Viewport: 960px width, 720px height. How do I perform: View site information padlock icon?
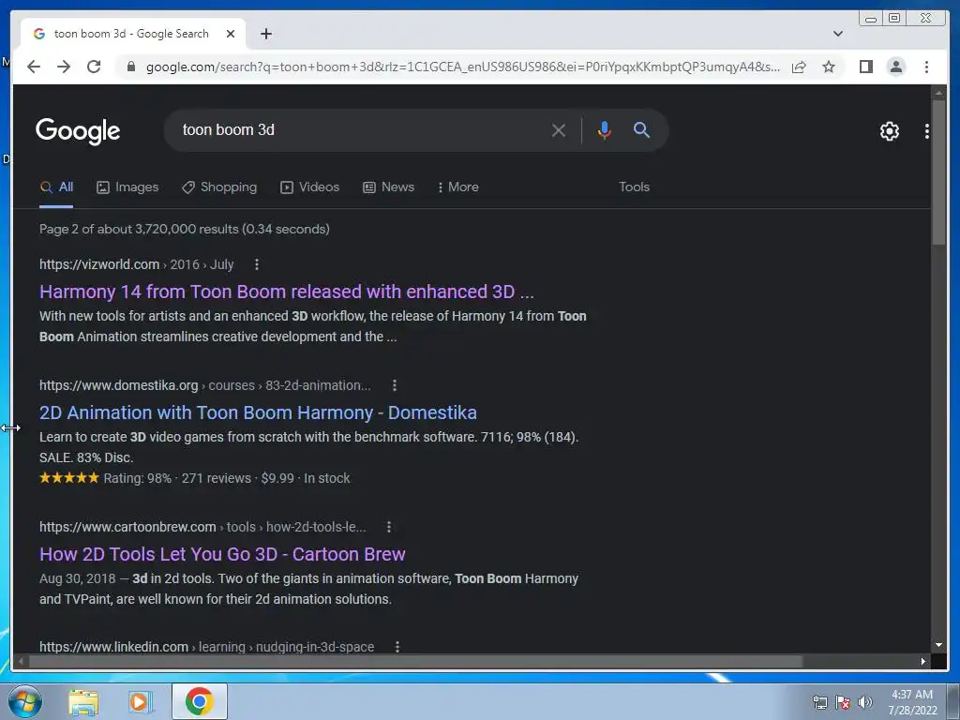coord(130,67)
